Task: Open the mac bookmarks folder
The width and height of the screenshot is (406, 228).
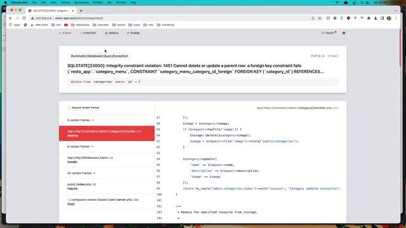Action: coord(148,25)
